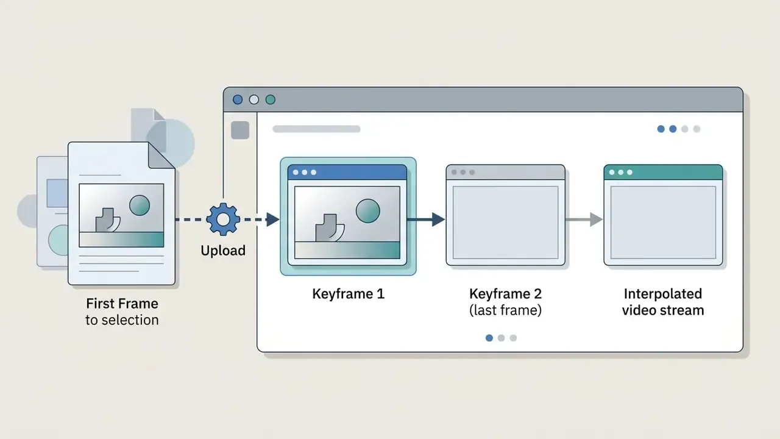Pick the First Frame document on the left
The width and height of the screenshot is (780, 439).
tap(122, 213)
